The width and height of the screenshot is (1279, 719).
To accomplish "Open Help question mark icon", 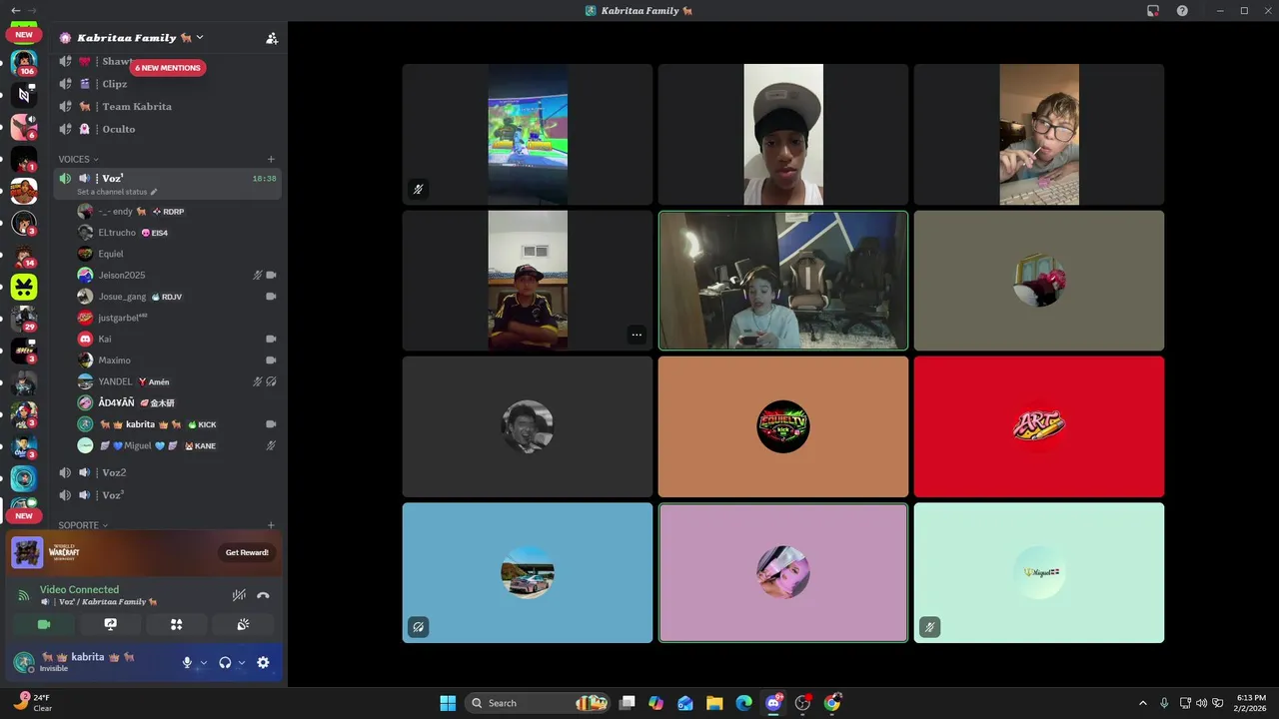I will pos(1182,10).
